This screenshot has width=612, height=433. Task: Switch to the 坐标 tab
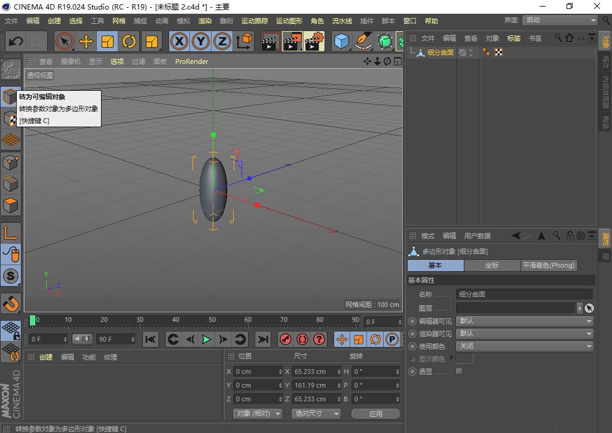point(492,265)
